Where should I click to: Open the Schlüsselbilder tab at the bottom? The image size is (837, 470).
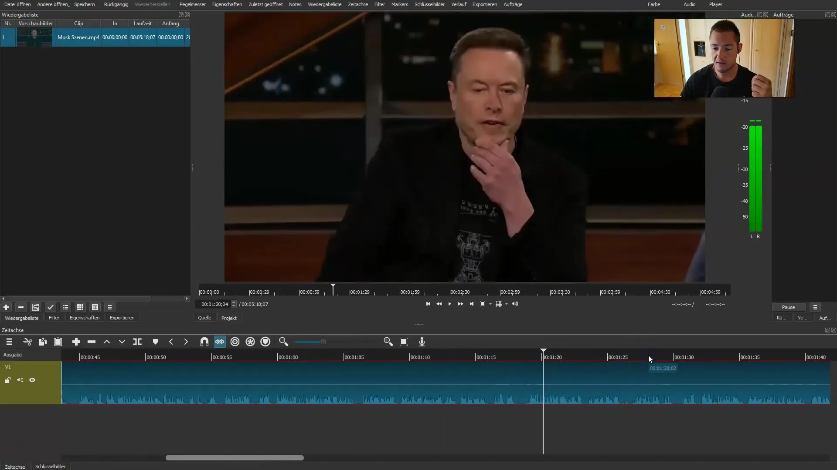pos(50,467)
